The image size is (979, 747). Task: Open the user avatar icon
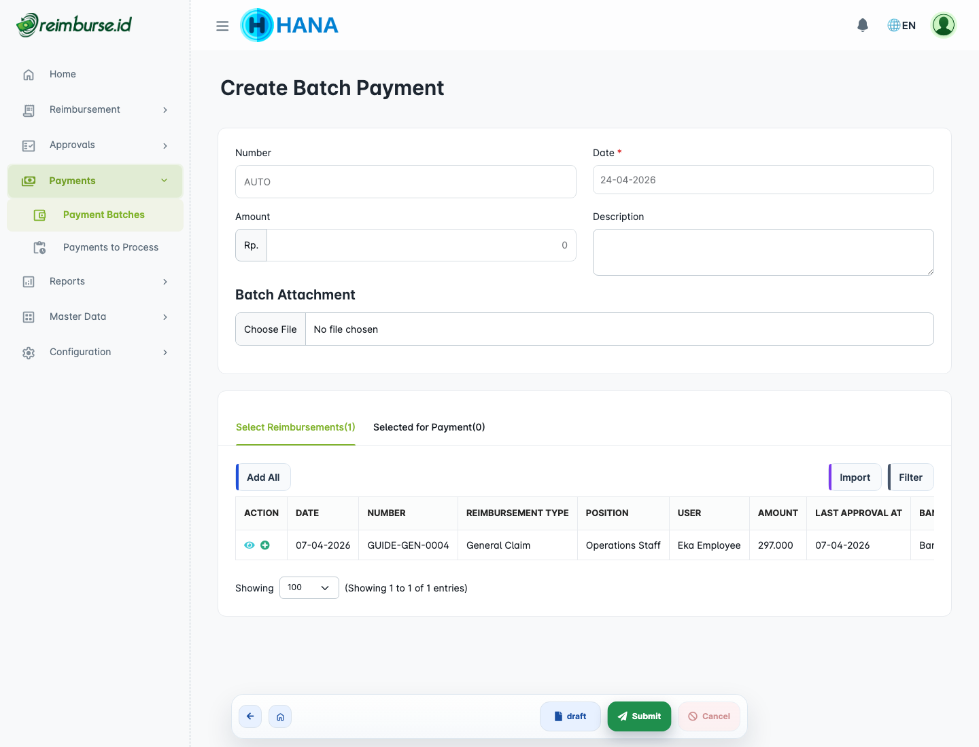tap(943, 25)
